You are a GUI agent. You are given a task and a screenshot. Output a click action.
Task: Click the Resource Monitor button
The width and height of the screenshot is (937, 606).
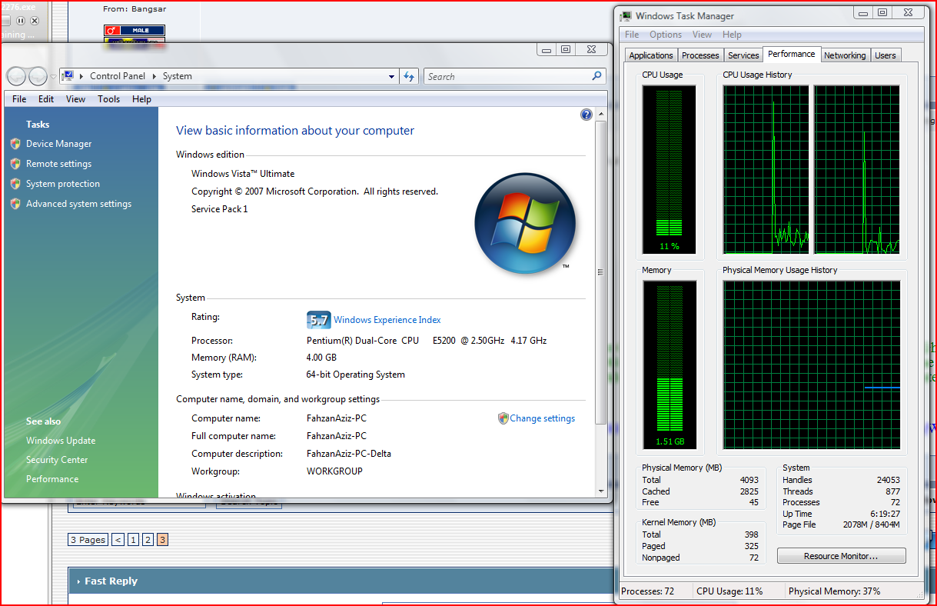click(x=841, y=556)
